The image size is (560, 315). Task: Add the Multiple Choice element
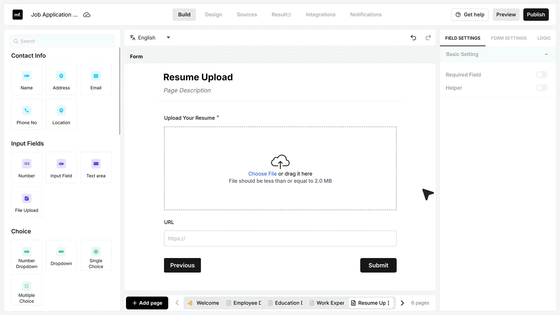(x=27, y=290)
